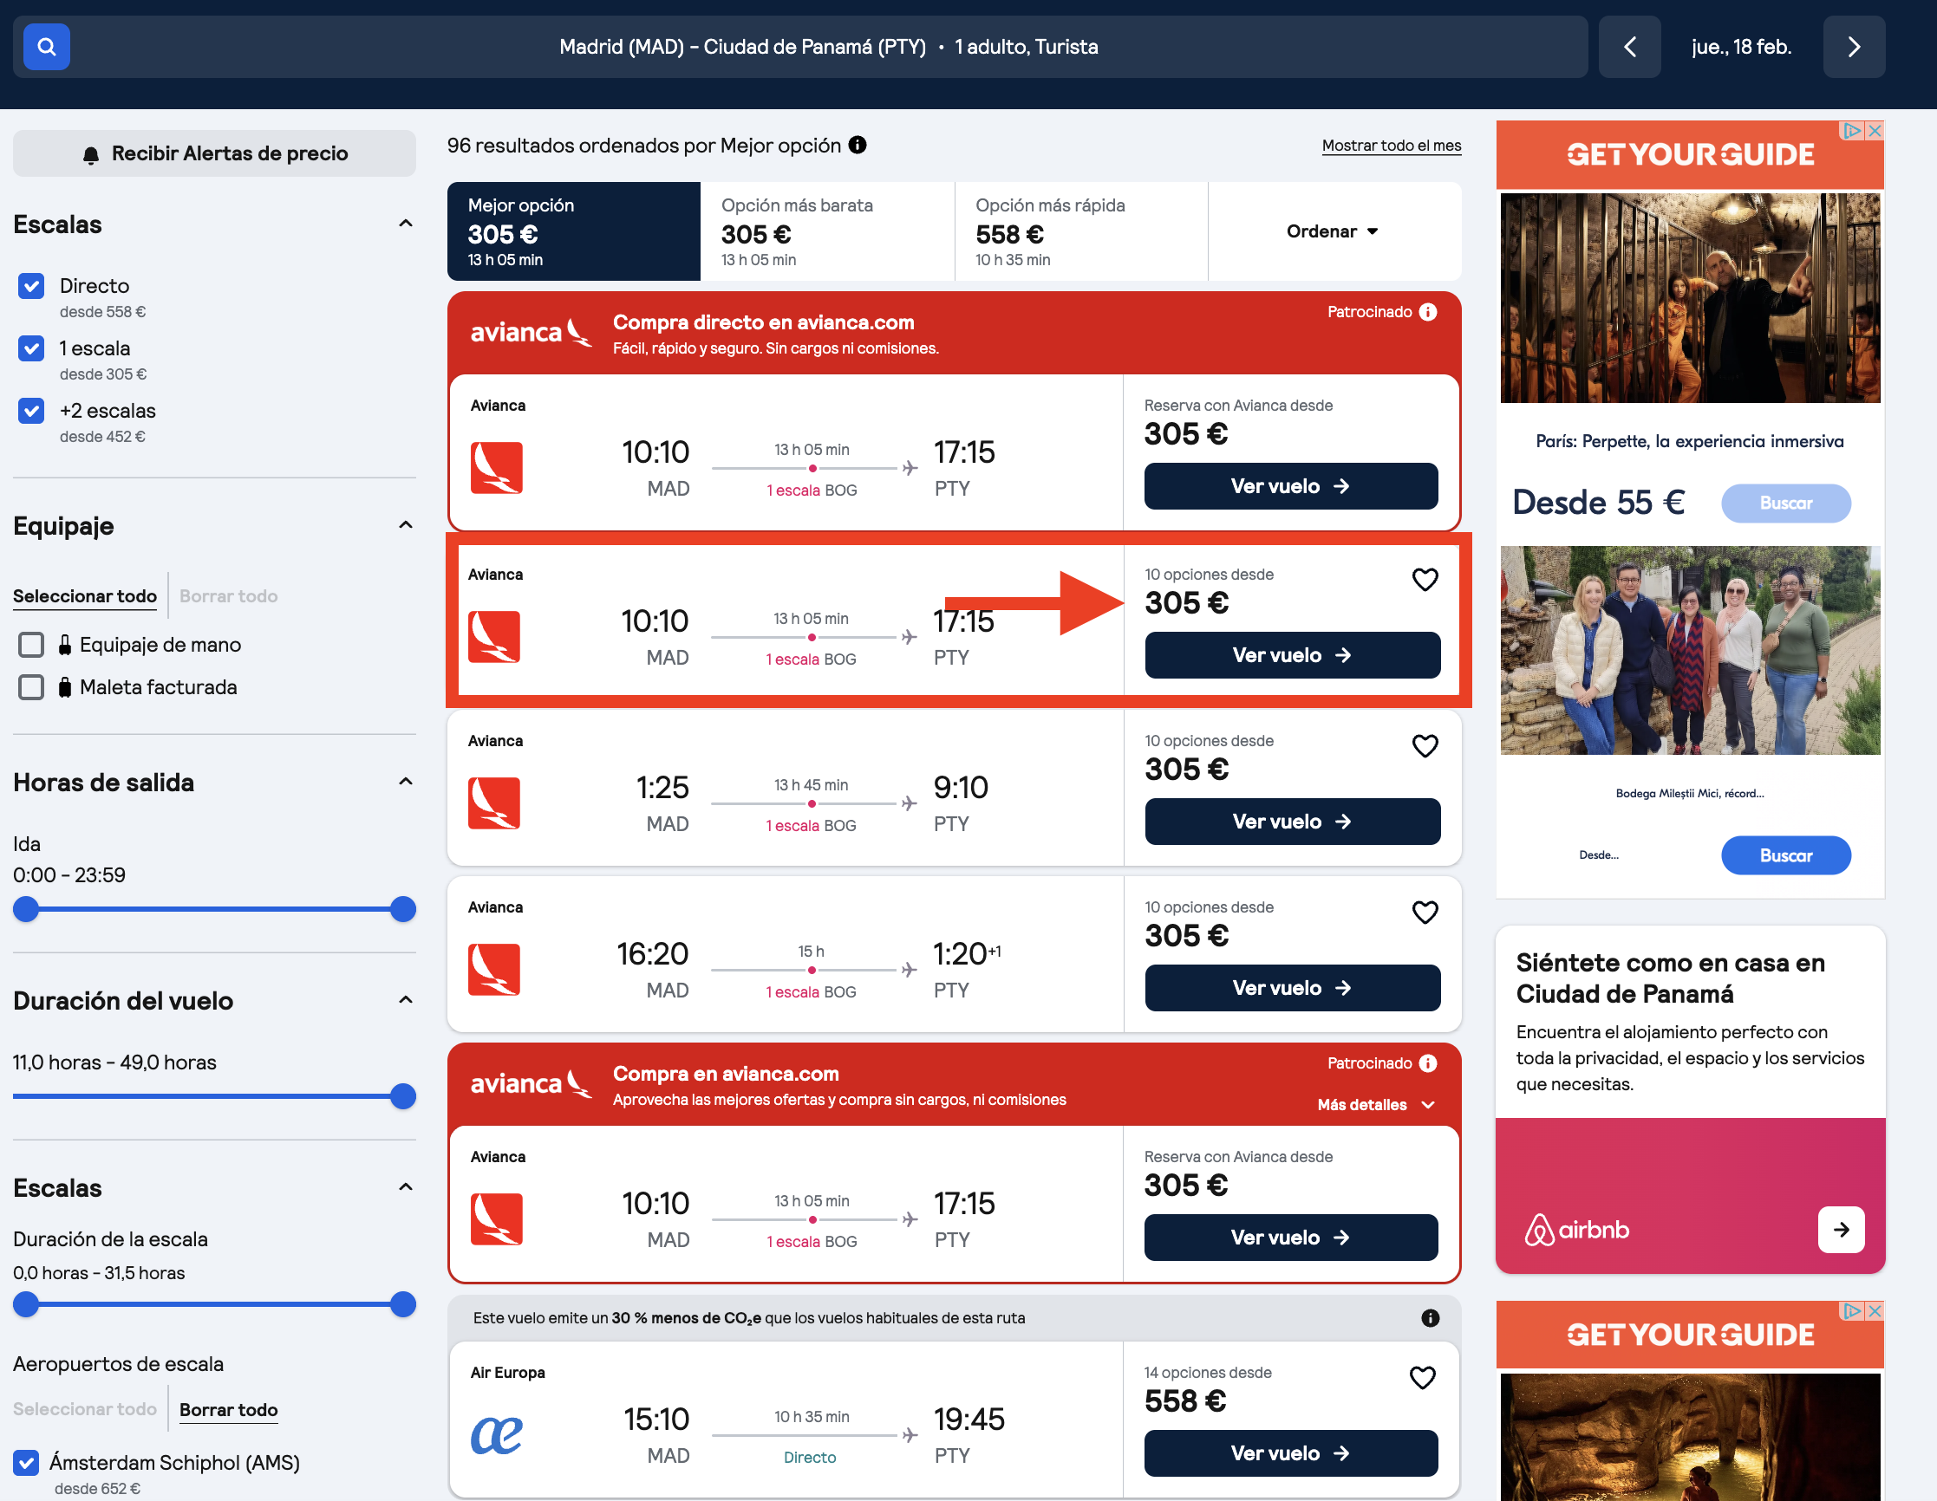Favorite the Air Europa flight heart icon
1937x1501 pixels.
(x=1423, y=1378)
